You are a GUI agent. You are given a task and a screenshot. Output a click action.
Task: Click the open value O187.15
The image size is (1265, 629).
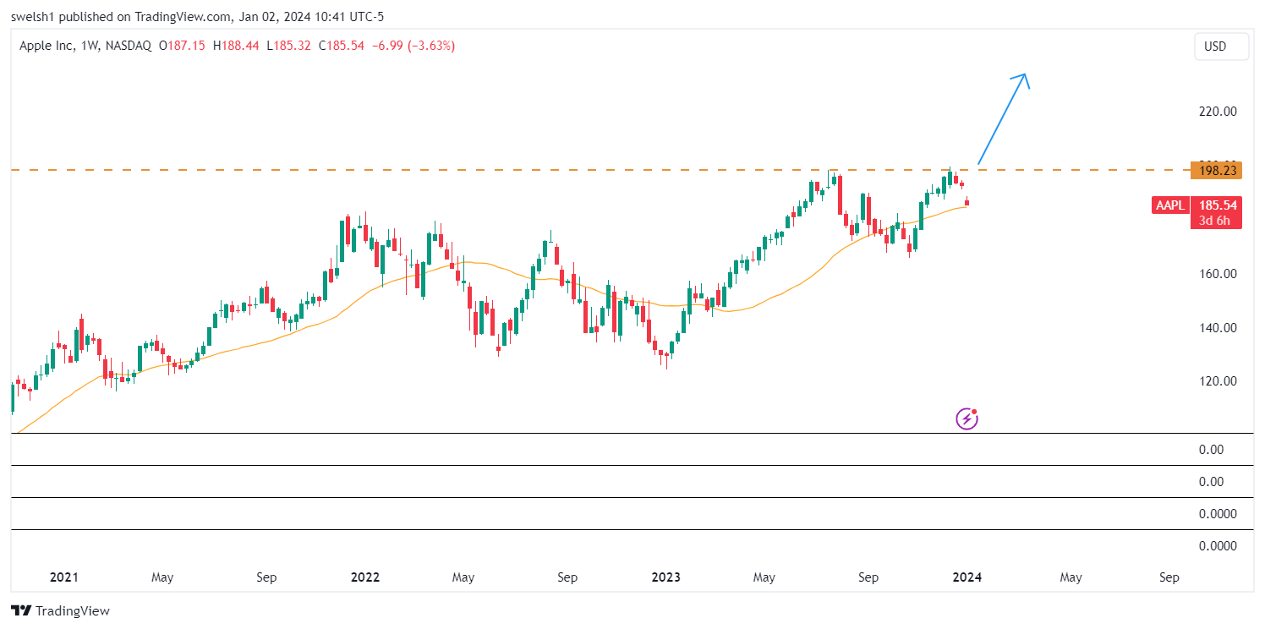pos(183,46)
